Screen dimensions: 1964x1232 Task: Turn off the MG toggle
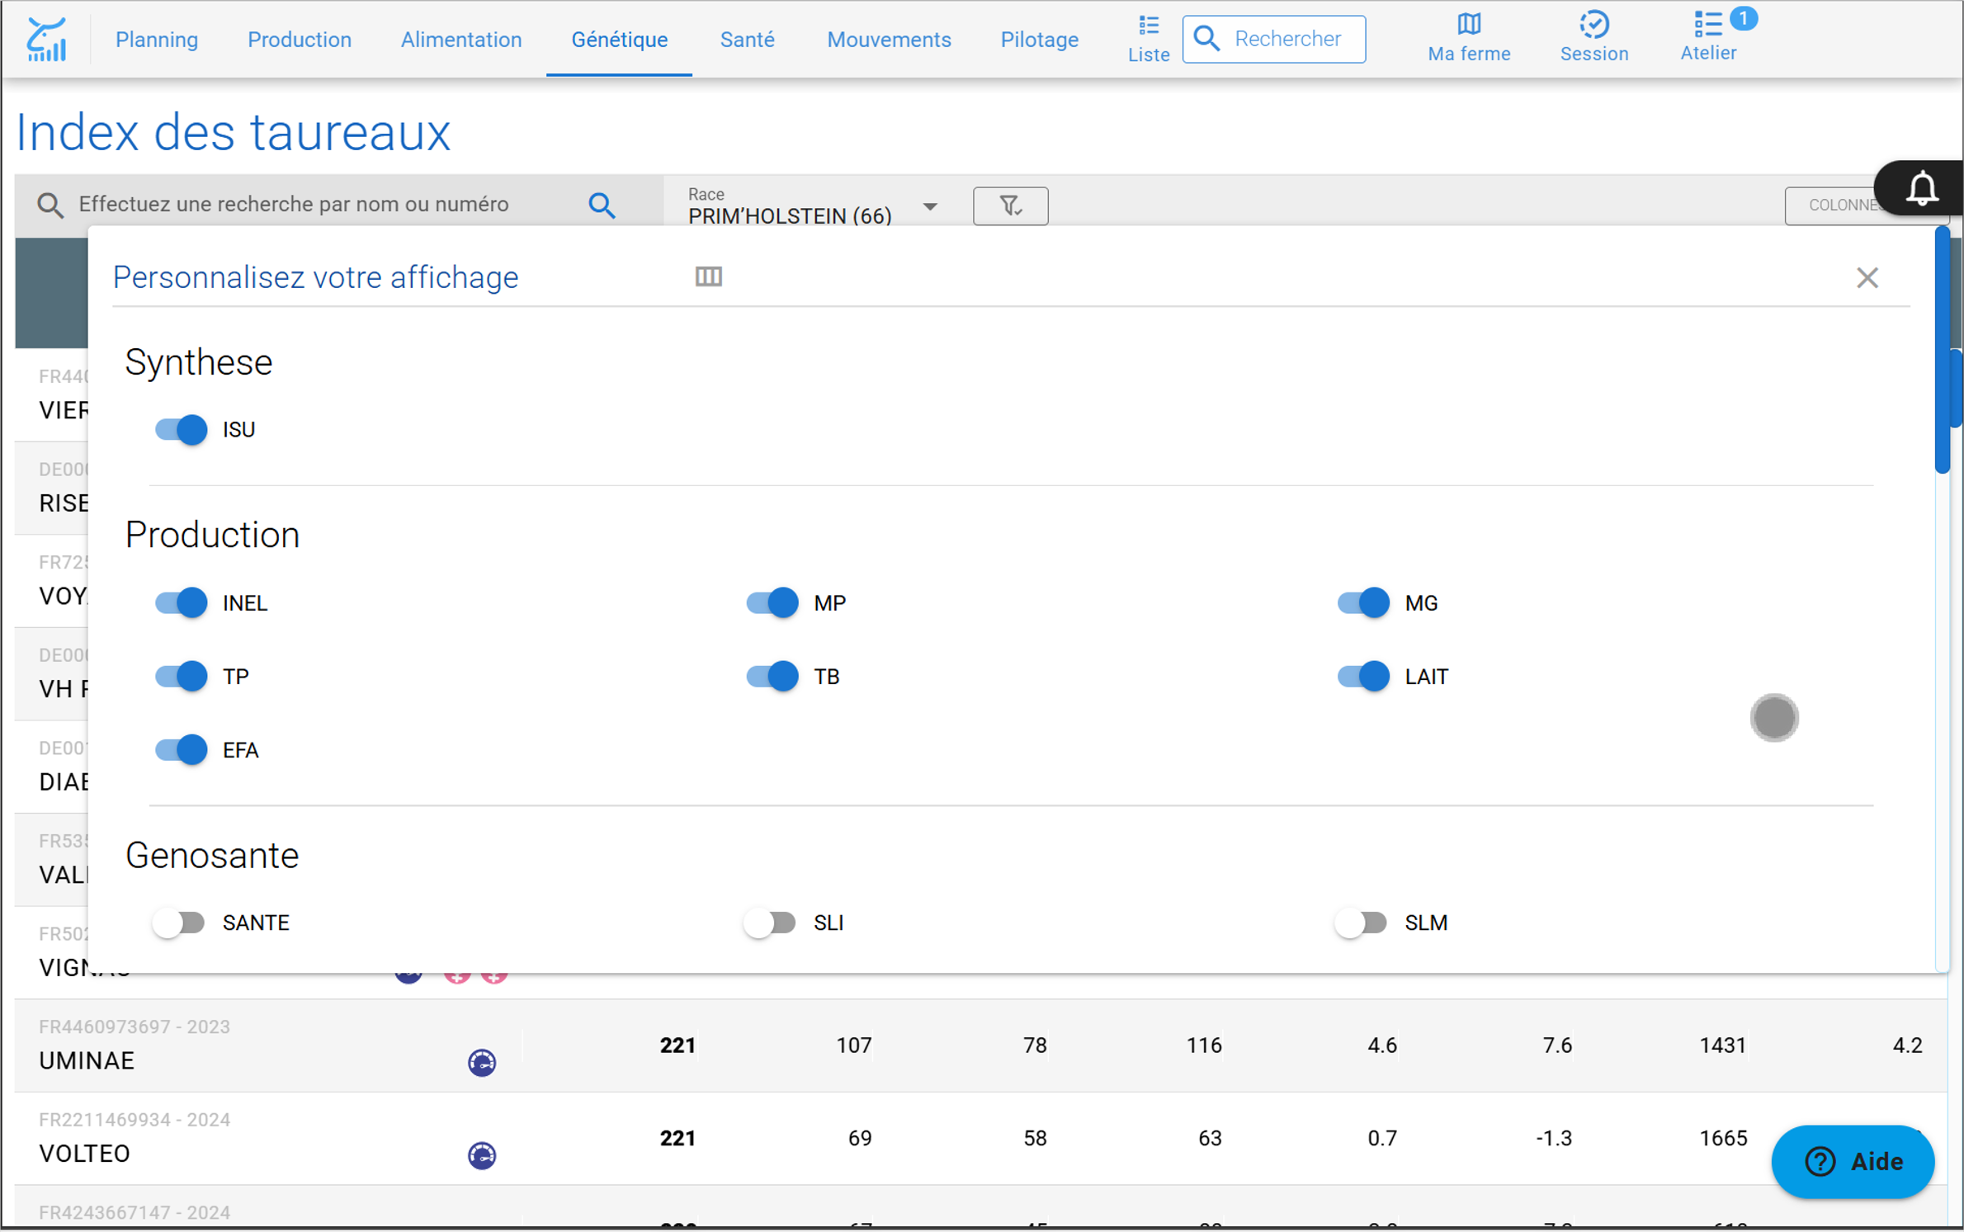[1363, 603]
